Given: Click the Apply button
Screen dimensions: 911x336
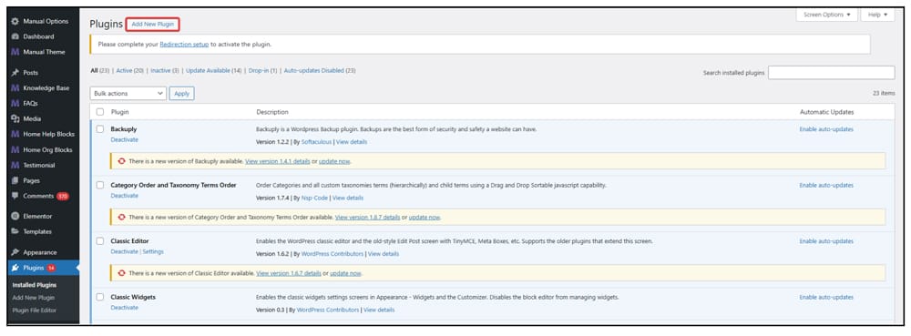Looking at the screenshot, I should (182, 94).
